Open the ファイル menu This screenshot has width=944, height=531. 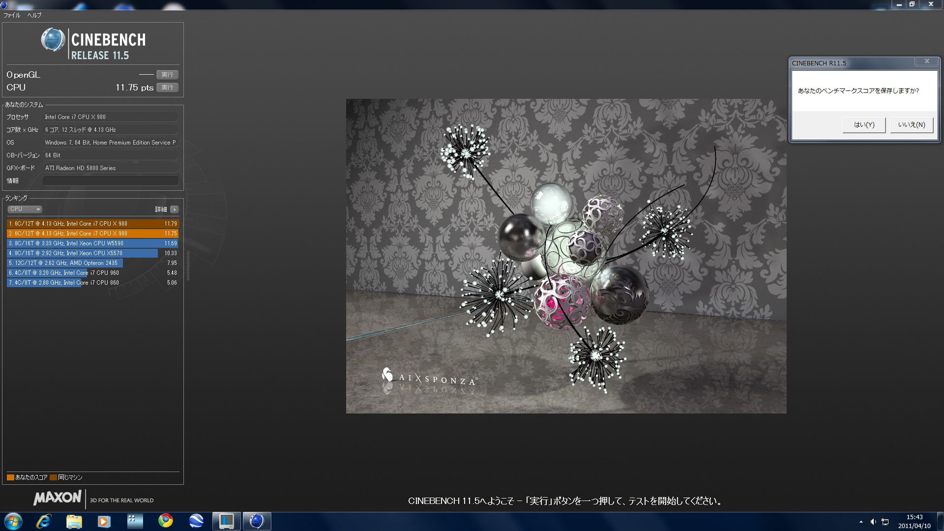point(12,15)
